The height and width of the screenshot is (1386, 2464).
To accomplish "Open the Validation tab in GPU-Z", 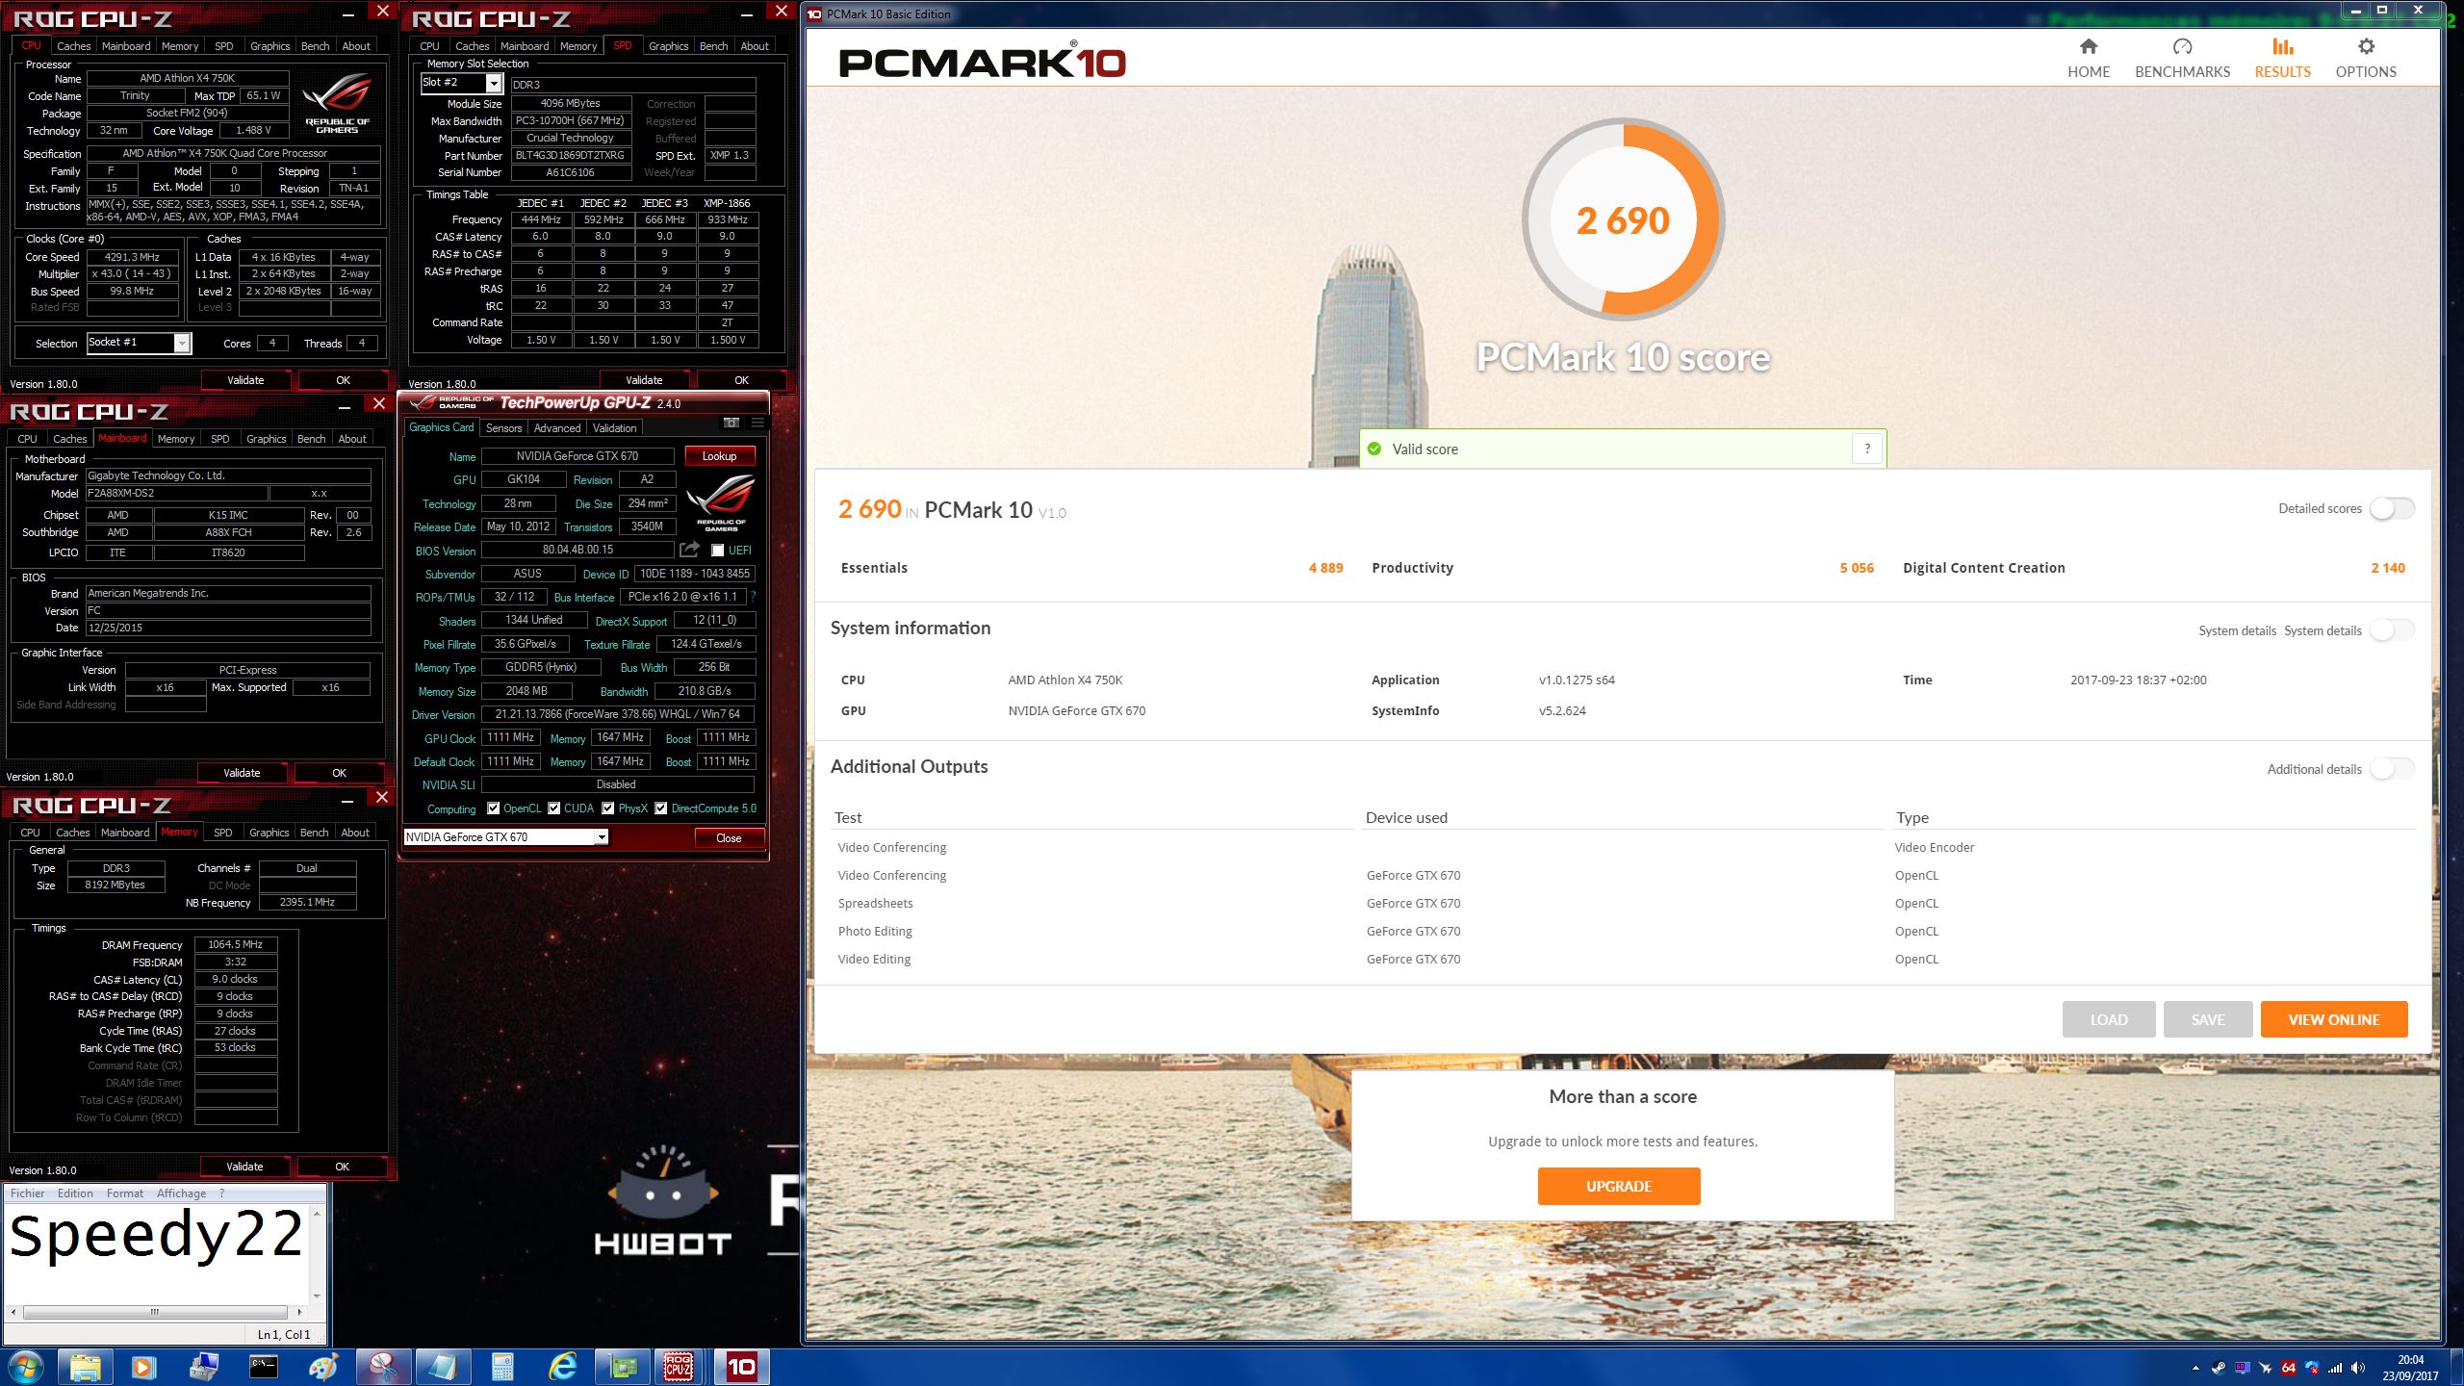I will (x=614, y=428).
